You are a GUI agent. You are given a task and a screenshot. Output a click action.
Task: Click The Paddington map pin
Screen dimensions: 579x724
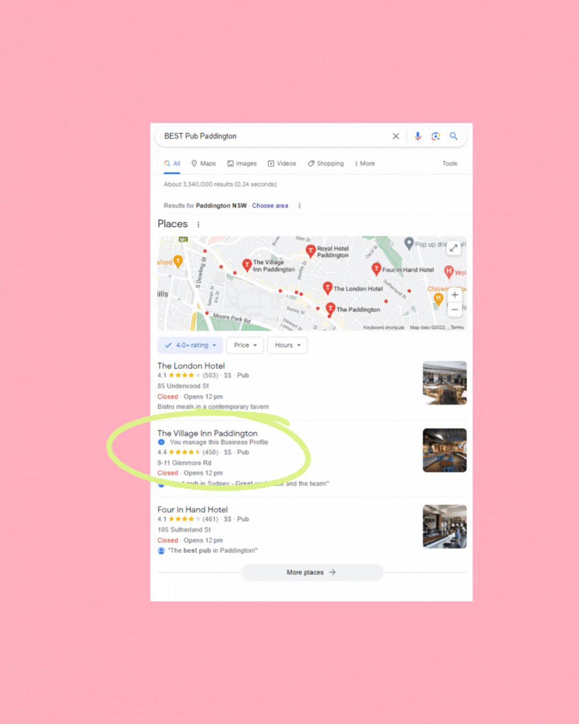[330, 308]
